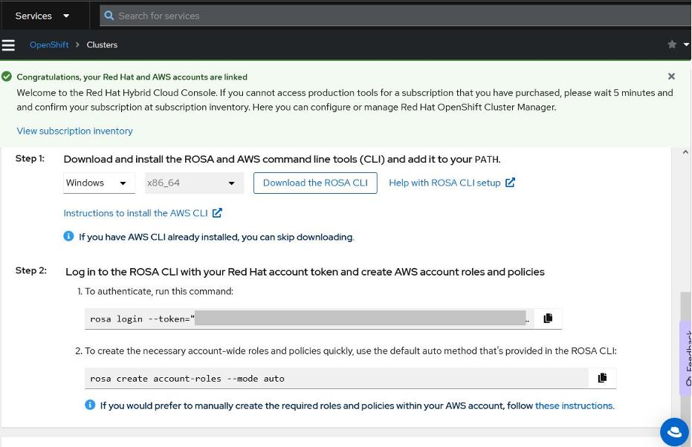Click the search magnifier icon

(108, 15)
